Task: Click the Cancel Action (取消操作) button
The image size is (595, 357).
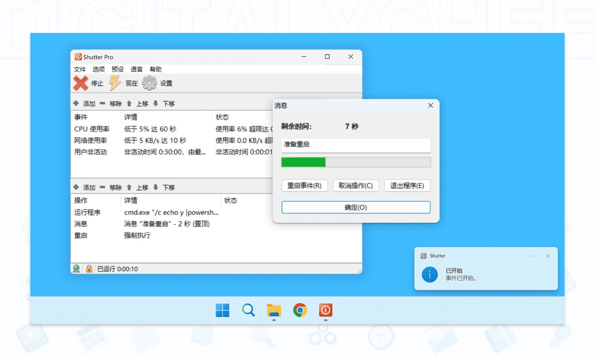Action: tap(355, 186)
